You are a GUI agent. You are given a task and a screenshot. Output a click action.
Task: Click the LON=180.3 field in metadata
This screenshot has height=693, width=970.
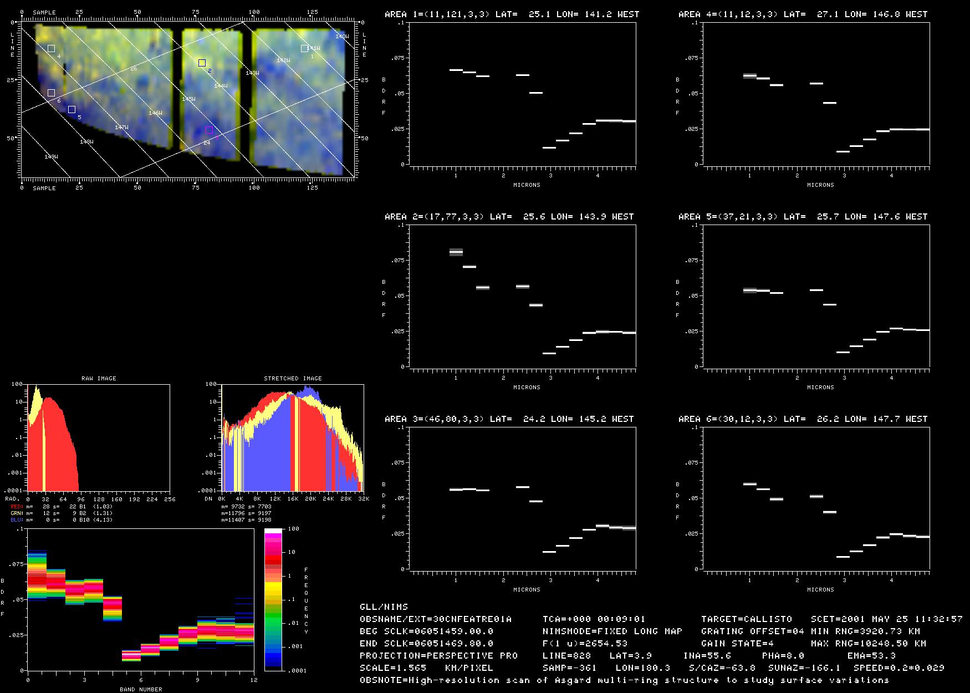643,668
